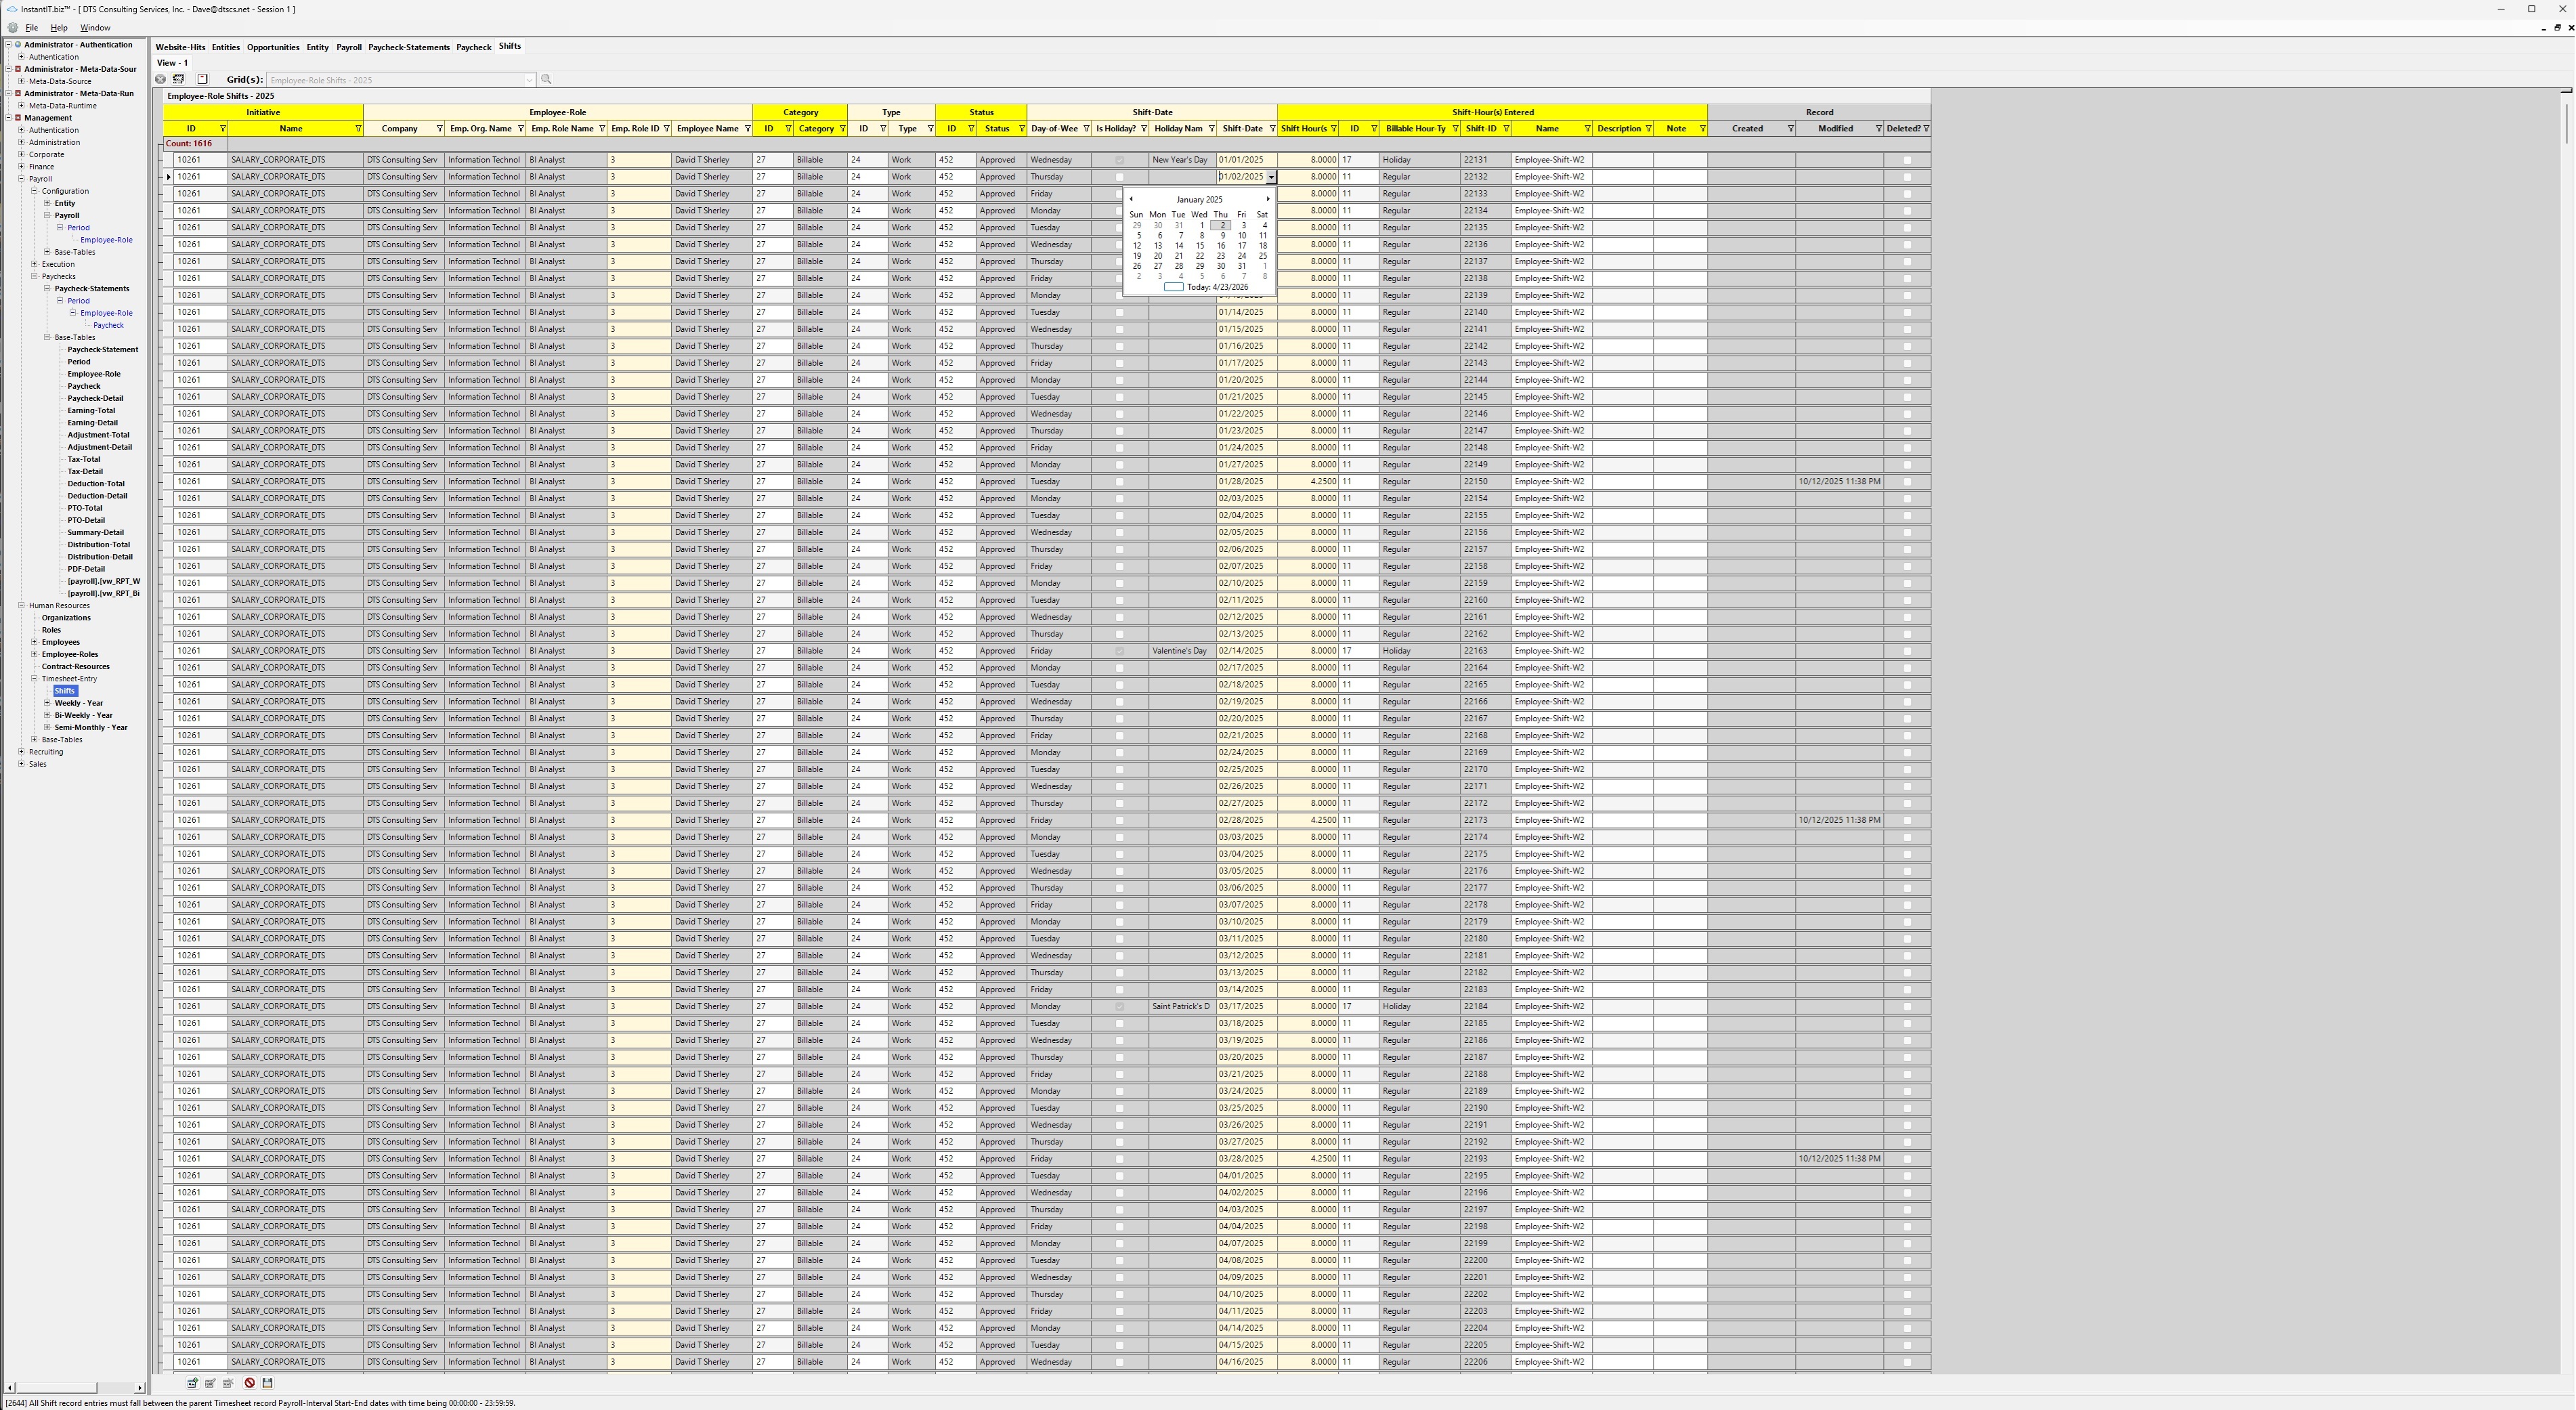Screen dimensions: 2576x1410
Task: Open the Window menu
Action: [95, 28]
